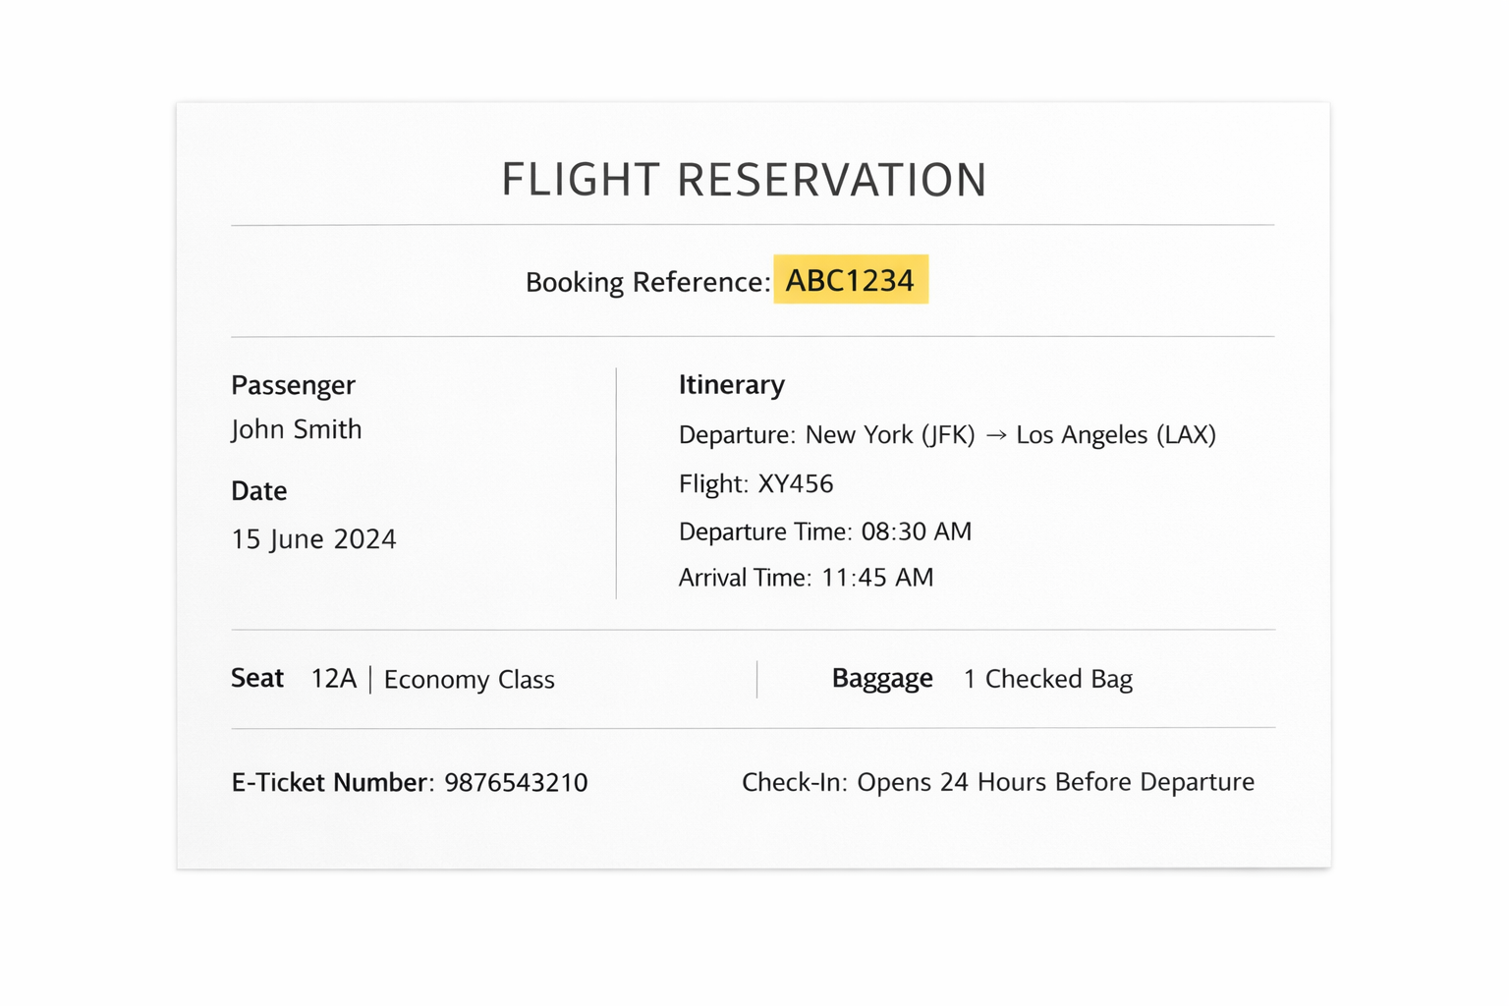Click the Check-In opening information text
Image resolution: width=1509 pixels, height=1006 pixels.
(x=997, y=782)
